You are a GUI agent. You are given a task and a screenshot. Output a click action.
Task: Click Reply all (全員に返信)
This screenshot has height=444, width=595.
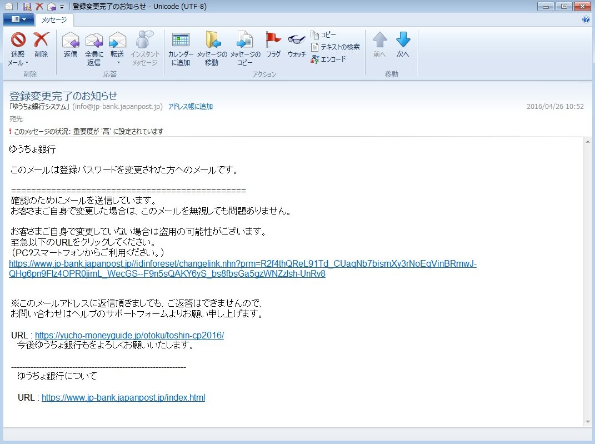click(x=94, y=48)
